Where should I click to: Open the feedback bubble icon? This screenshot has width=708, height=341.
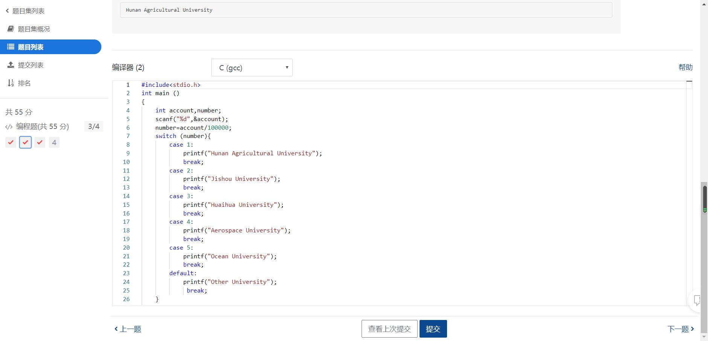(x=698, y=300)
